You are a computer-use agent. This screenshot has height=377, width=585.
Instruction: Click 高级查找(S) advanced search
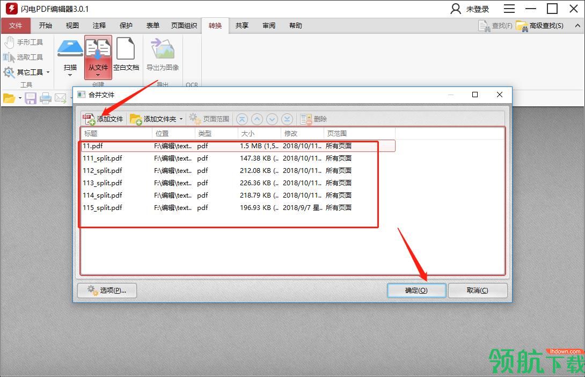point(540,26)
